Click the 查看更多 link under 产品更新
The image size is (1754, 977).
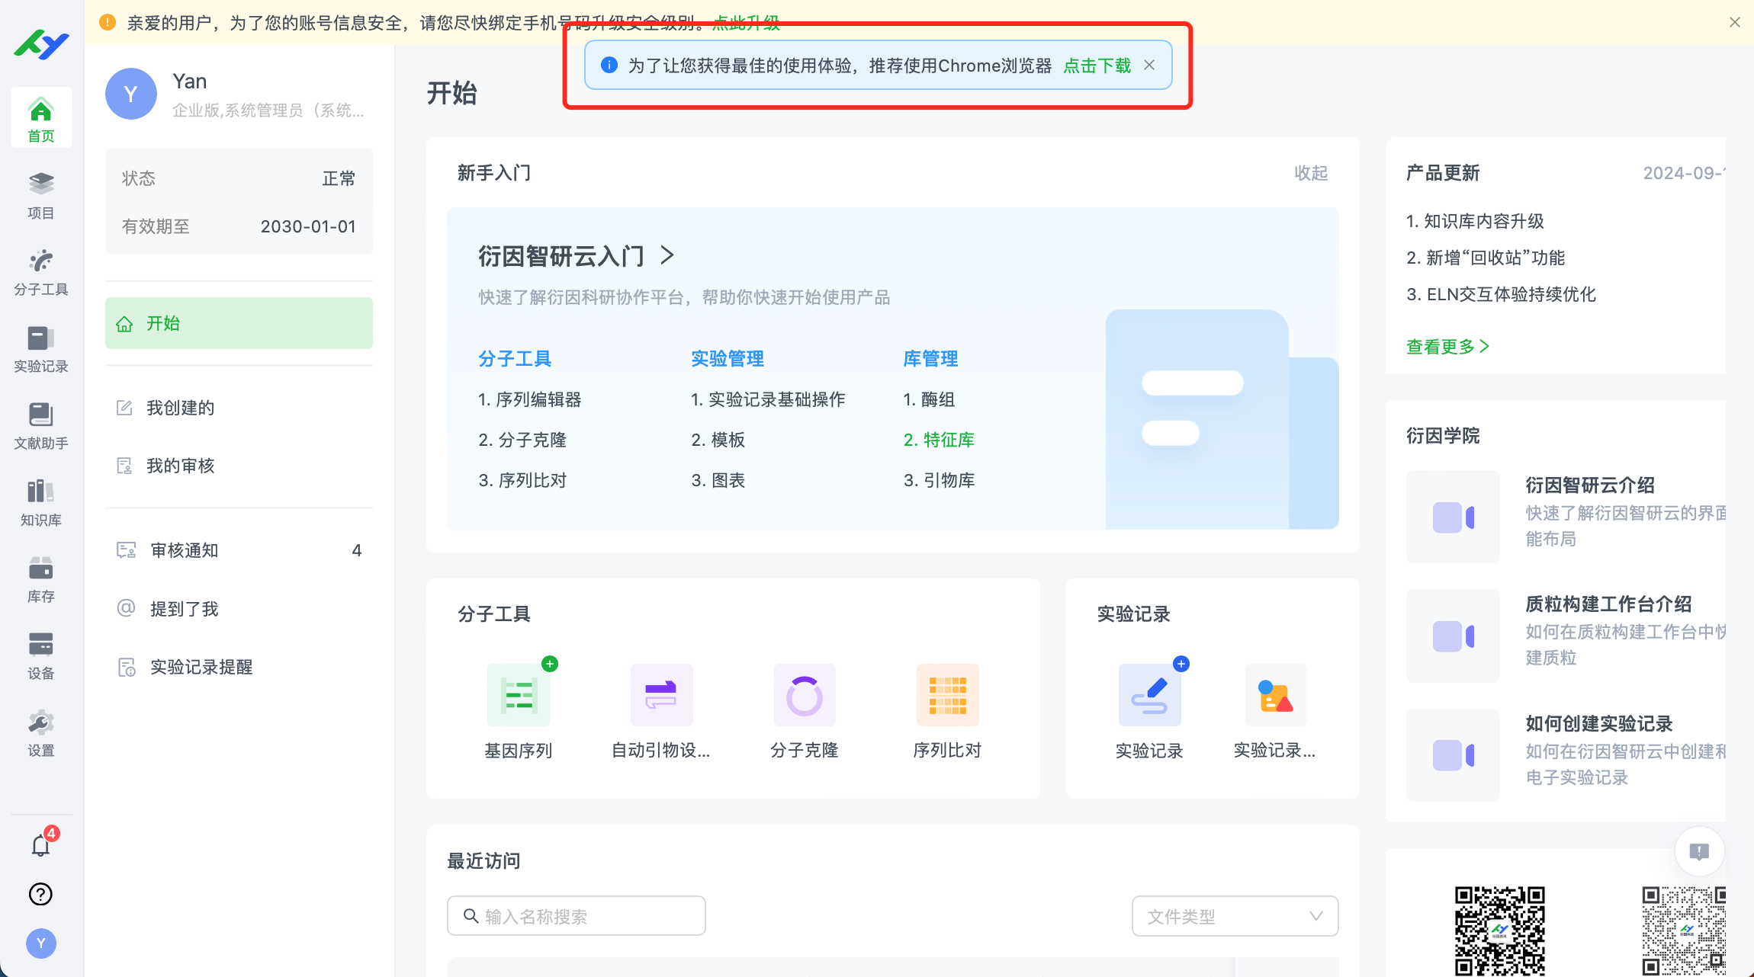(x=1446, y=347)
